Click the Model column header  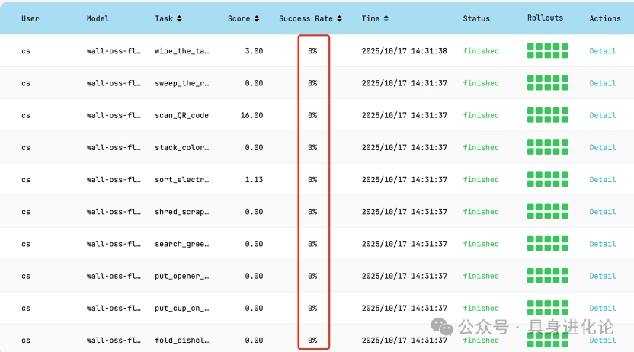(x=98, y=18)
